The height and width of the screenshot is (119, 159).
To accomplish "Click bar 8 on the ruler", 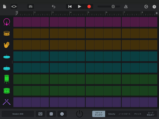I will (x=142, y=12).
